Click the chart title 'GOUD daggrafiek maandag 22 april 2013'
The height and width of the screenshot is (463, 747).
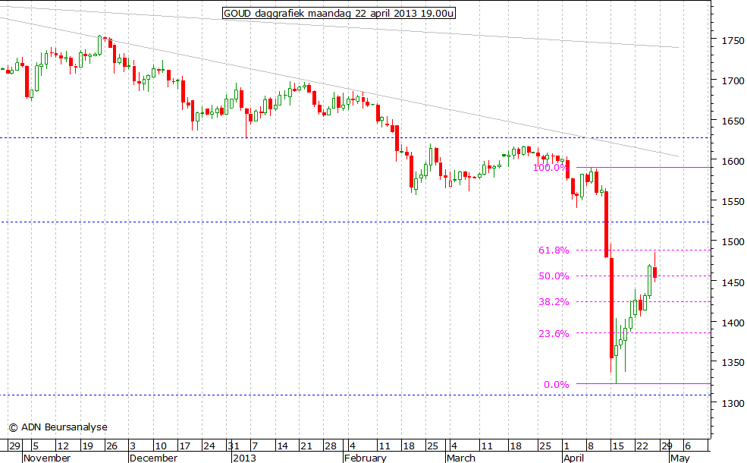pos(339,14)
